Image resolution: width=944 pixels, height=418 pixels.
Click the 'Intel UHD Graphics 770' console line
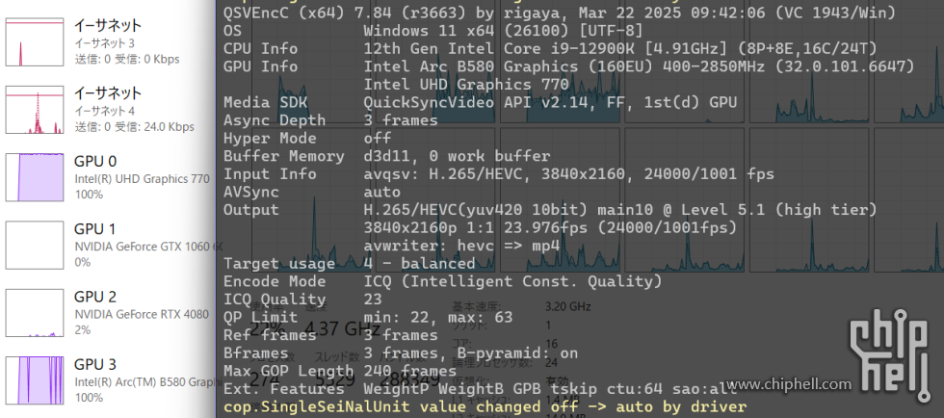[466, 85]
